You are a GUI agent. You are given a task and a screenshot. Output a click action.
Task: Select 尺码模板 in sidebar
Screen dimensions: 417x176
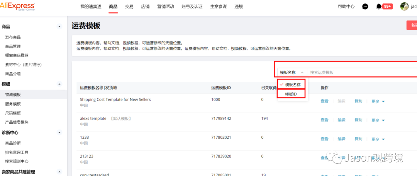(13, 113)
